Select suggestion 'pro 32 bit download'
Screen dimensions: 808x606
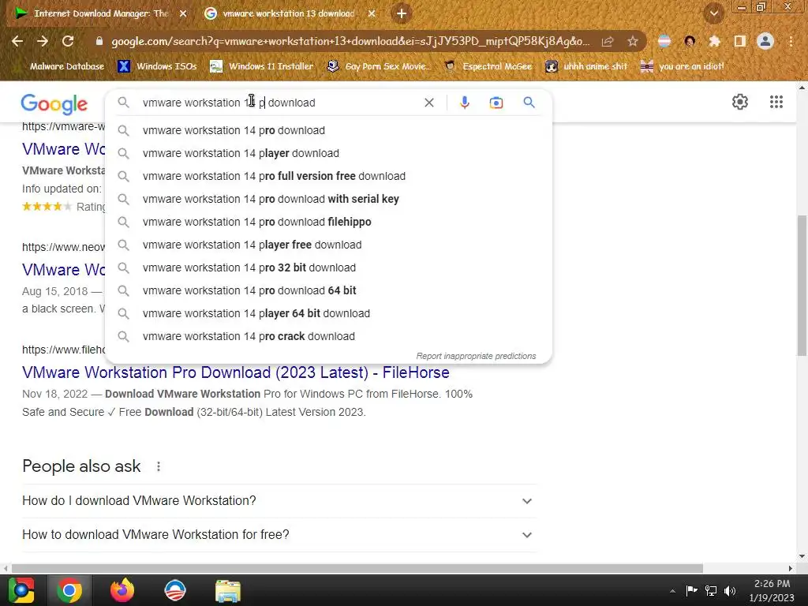328,267
